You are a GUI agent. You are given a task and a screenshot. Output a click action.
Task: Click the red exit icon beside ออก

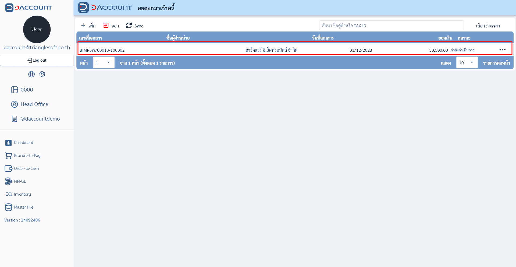point(106,25)
